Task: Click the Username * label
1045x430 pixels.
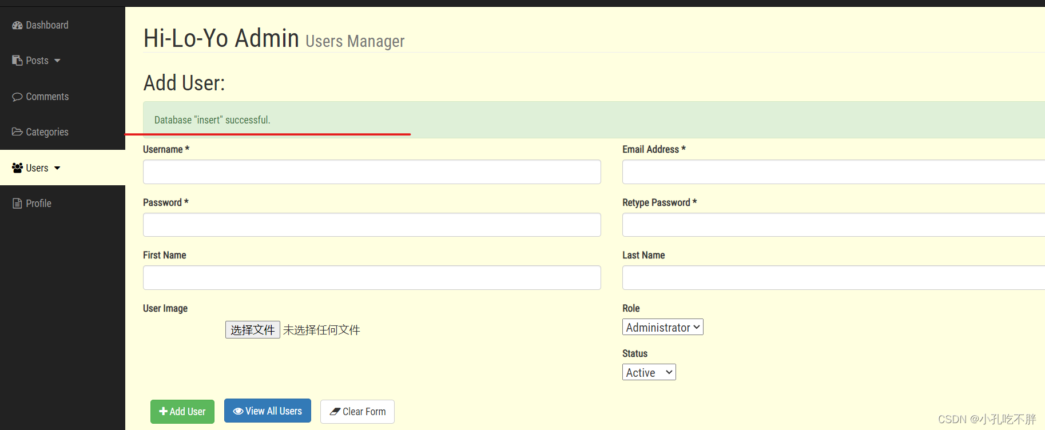Action: (x=166, y=149)
